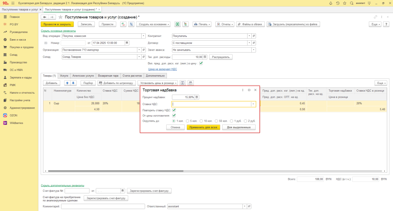This screenshot has height=211, width=393.
Task: Select rounding to 5 коп.
Action: (187, 121)
